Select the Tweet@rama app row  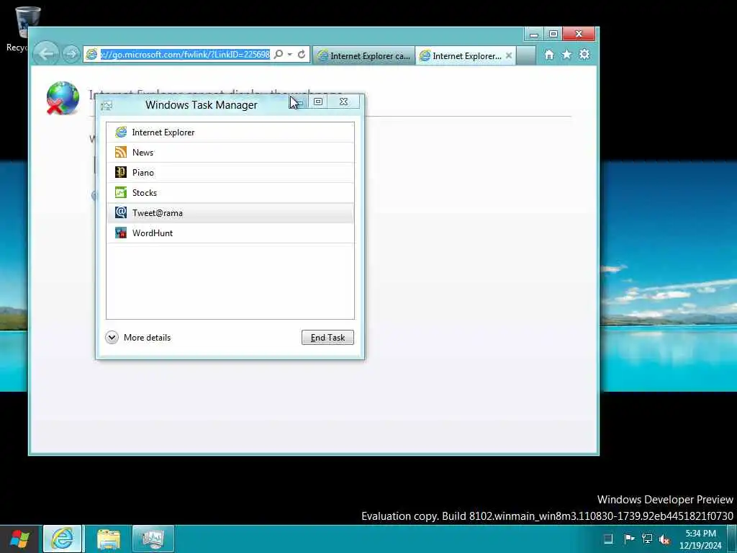(x=230, y=213)
